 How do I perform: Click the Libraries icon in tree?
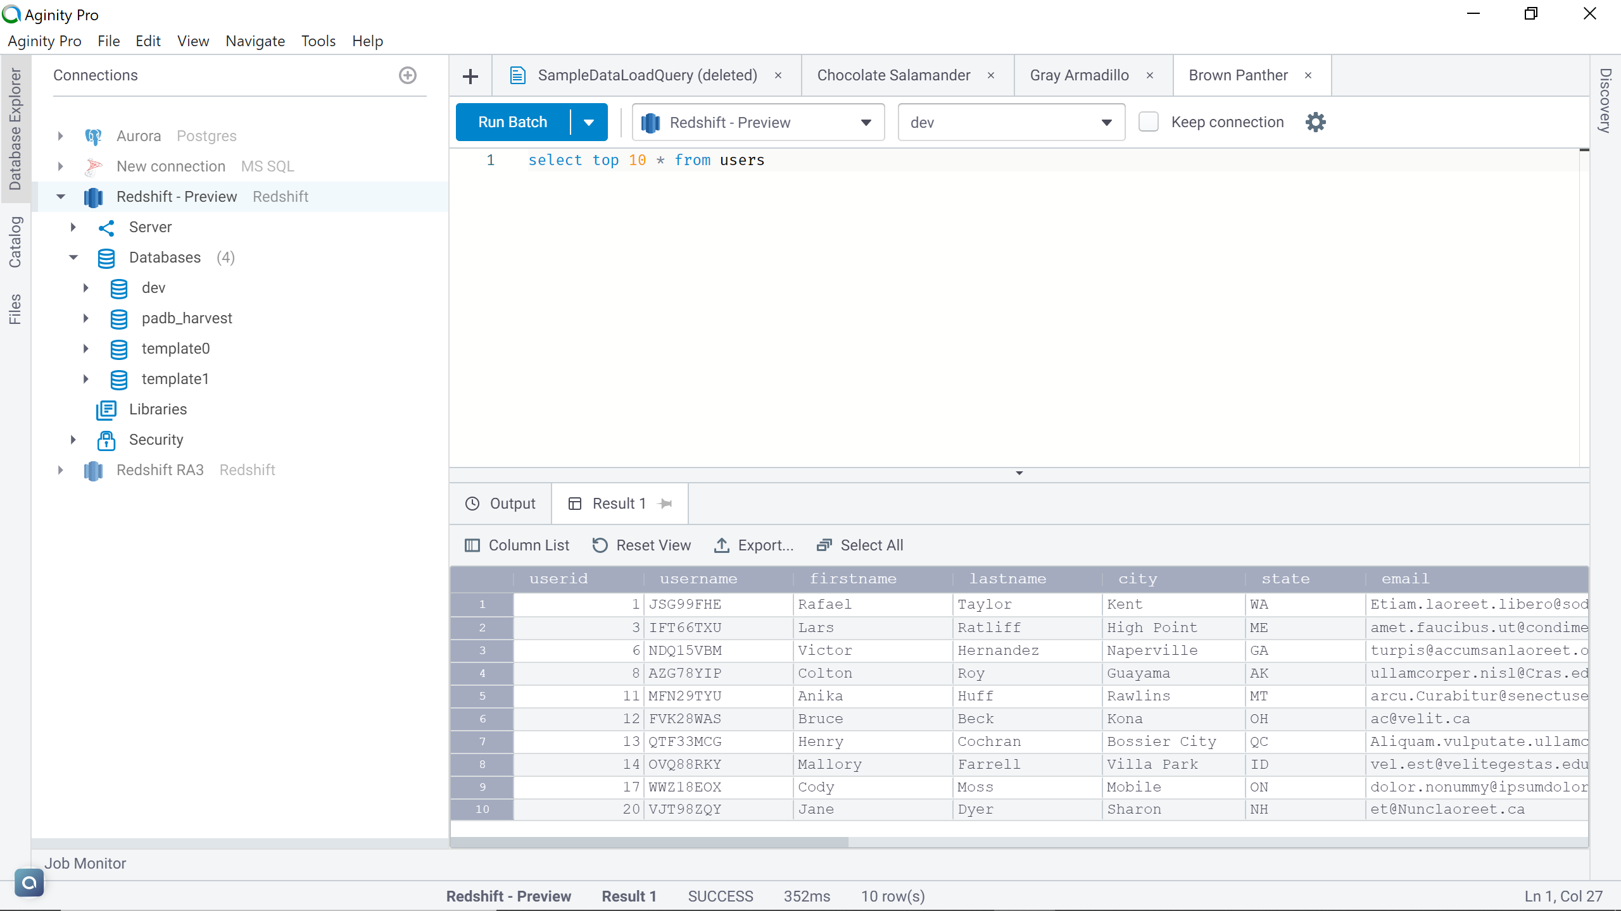point(106,409)
